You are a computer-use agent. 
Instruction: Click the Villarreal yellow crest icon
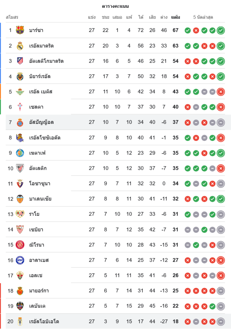pyautogui.click(x=20, y=76)
